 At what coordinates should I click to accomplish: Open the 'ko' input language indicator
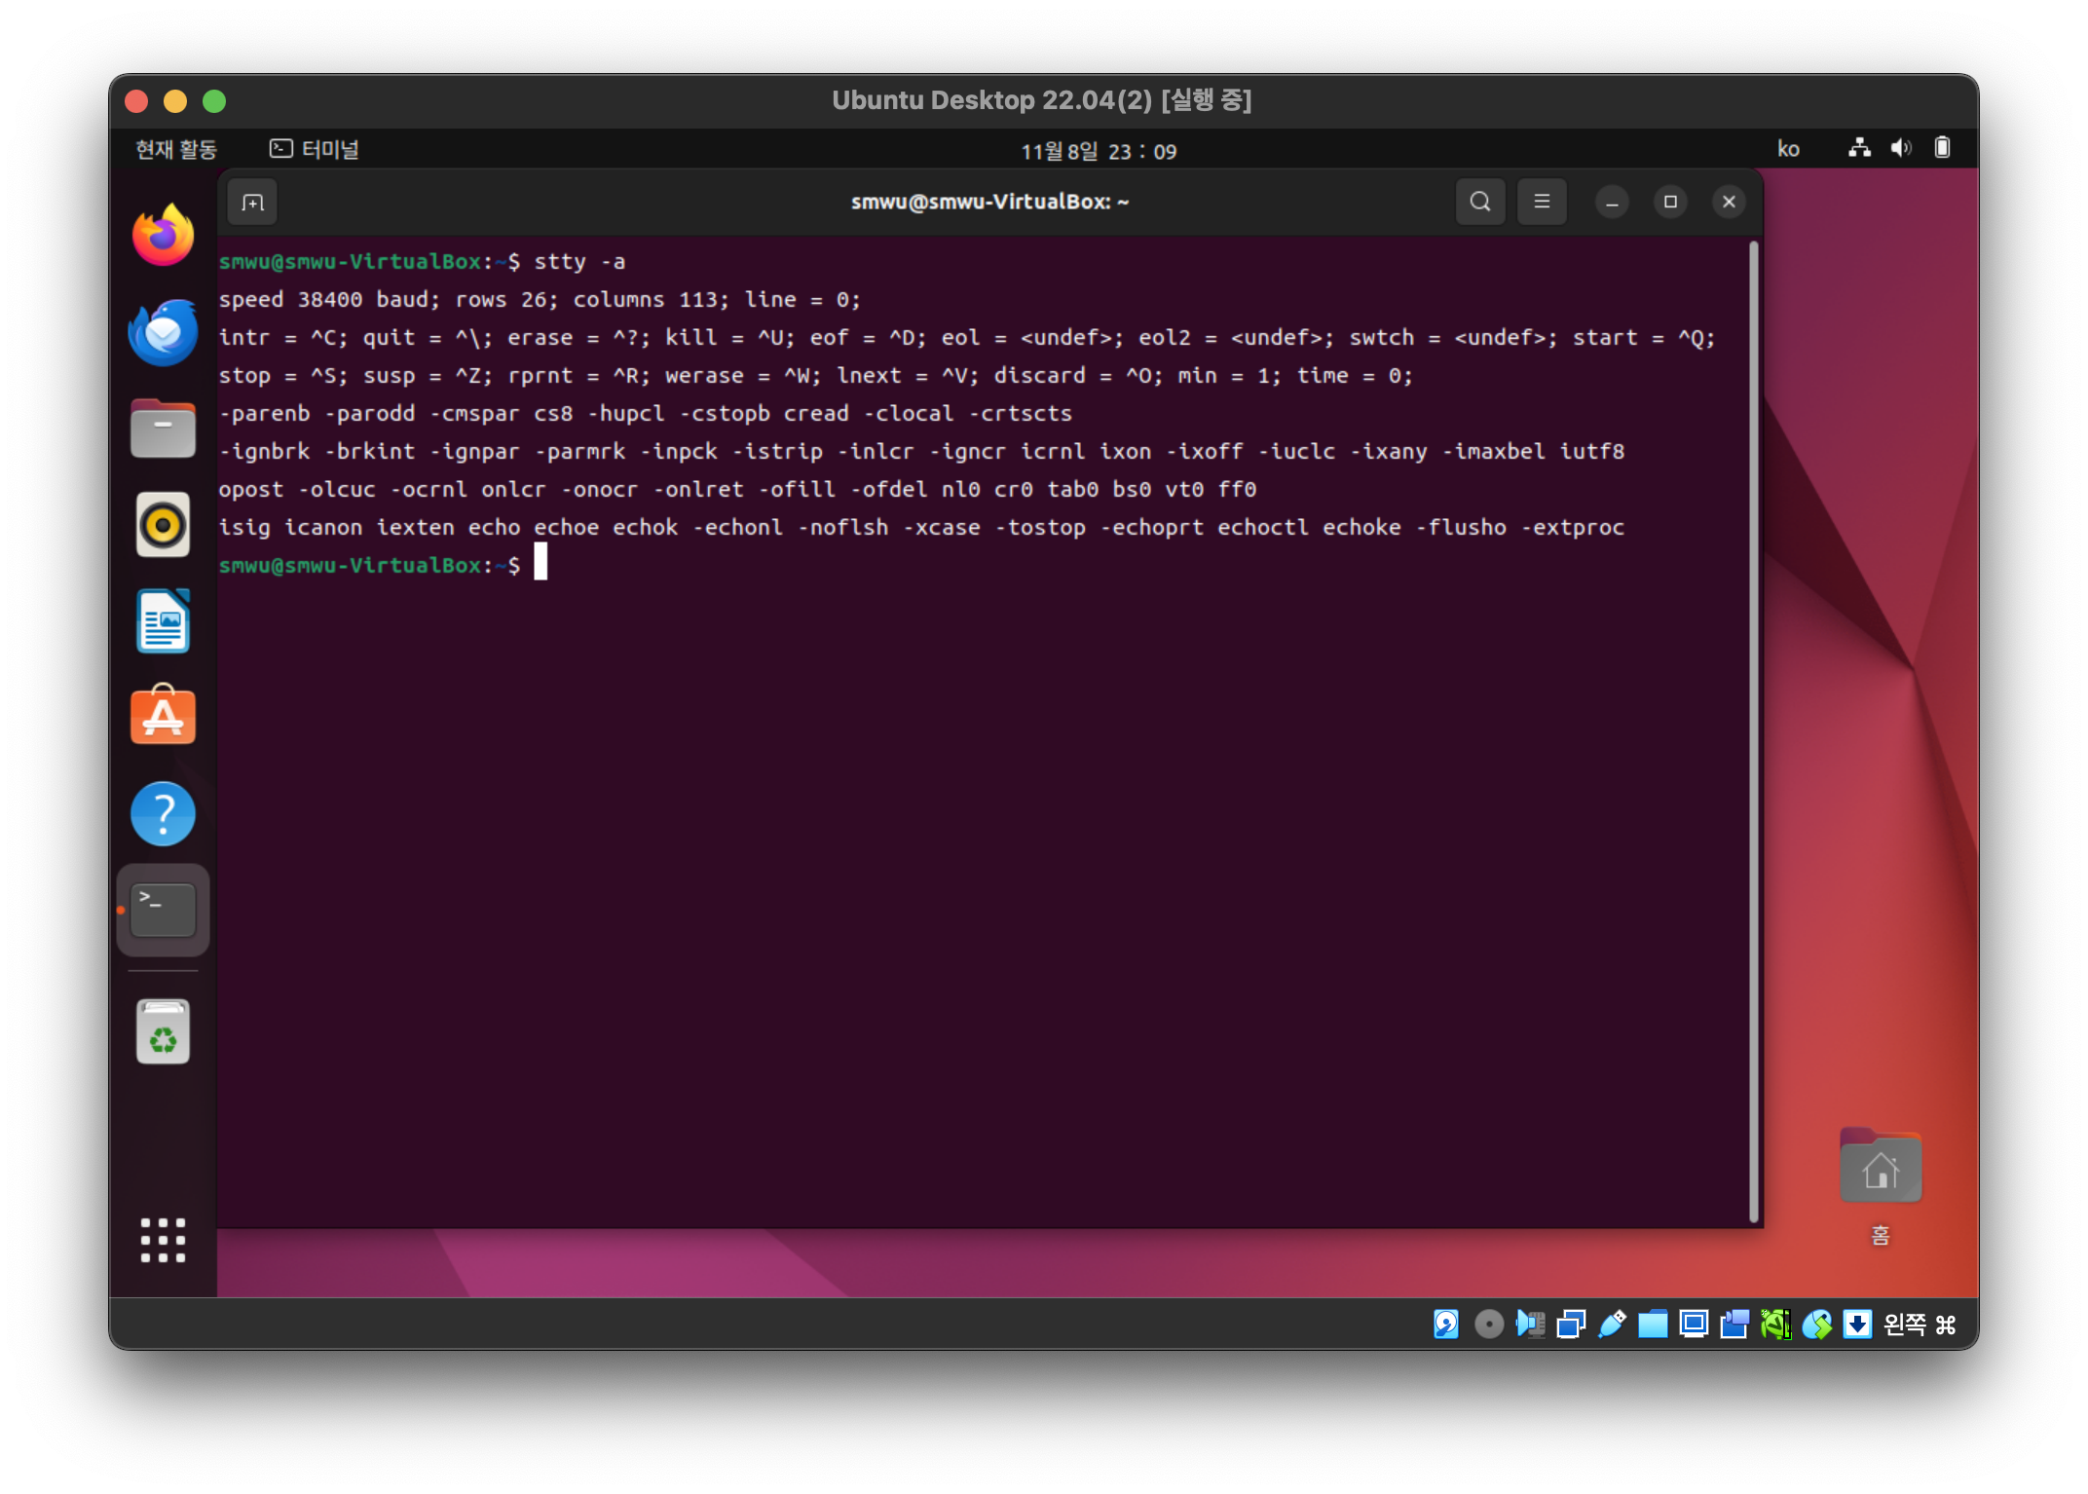(x=1788, y=149)
